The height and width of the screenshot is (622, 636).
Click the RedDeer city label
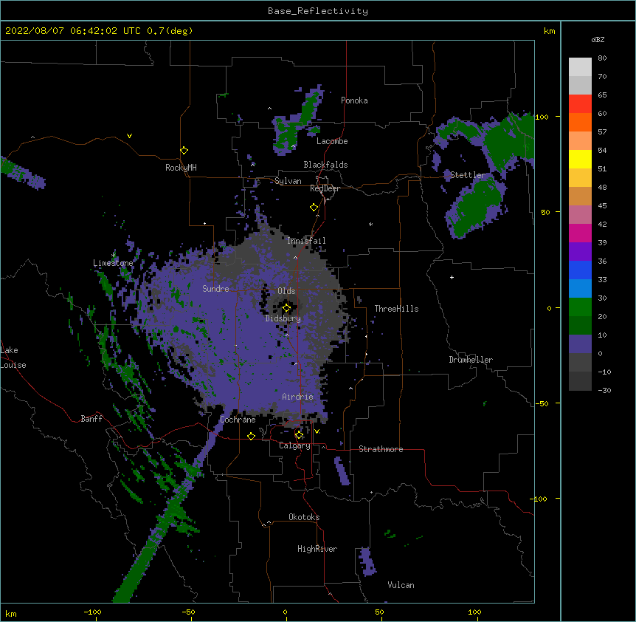(x=325, y=188)
